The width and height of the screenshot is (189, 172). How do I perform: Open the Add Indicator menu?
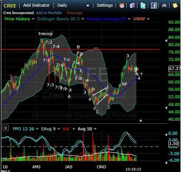pos(37,5)
